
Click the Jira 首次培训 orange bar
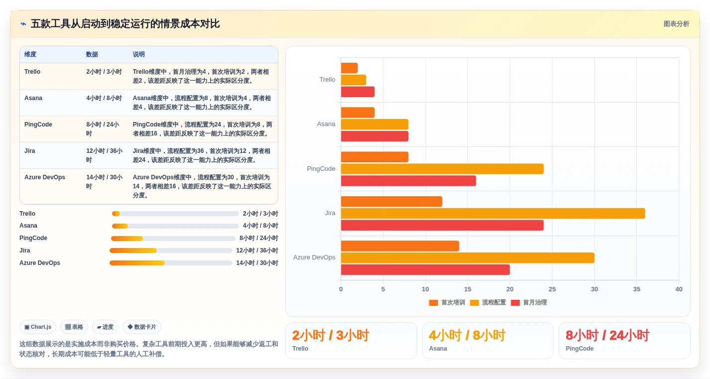391,201
